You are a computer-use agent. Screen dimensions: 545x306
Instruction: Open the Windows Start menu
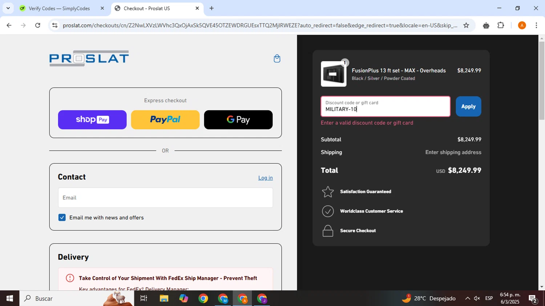coord(9,298)
